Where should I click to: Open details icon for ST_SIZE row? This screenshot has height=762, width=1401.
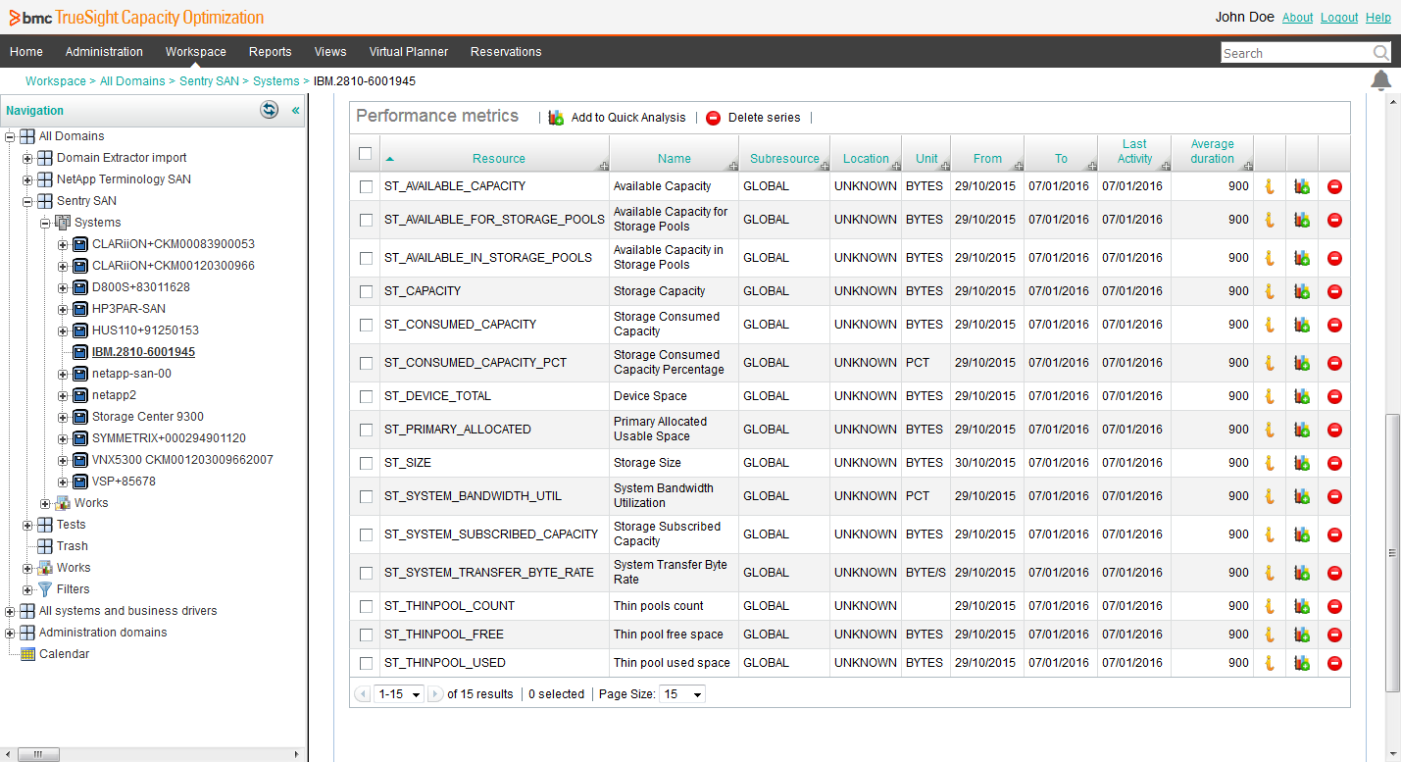[1269, 463]
